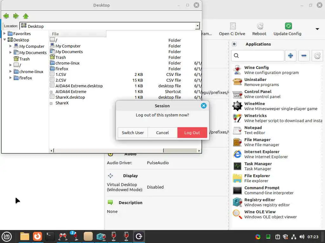Open the Uninstaller application

pyautogui.click(x=277, y=82)
